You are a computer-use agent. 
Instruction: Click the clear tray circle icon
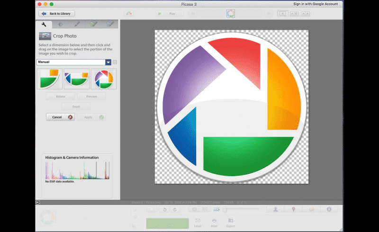[135, 217]
